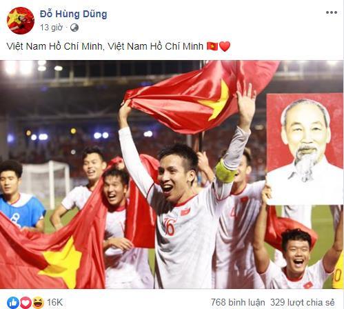The image size is (344, 309).
Task: Click the Like reaction thumbs-up icon
Action: (x=13, y=302)
